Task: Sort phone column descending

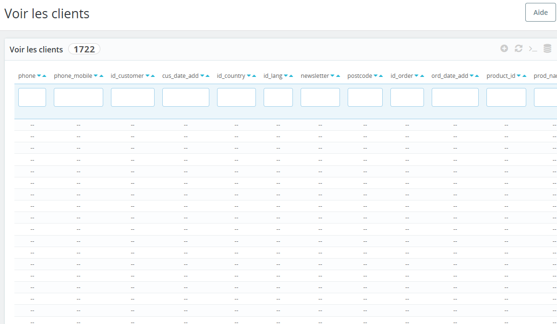Action: (39, 76)
